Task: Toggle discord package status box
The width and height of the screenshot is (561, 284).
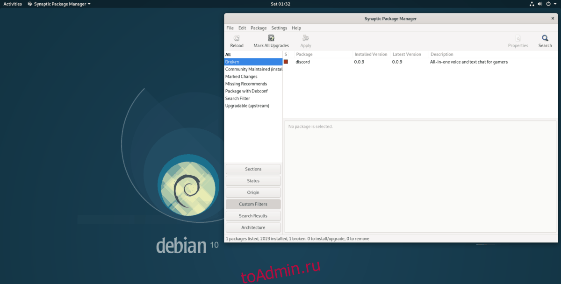Action: (x=286, y=62)
